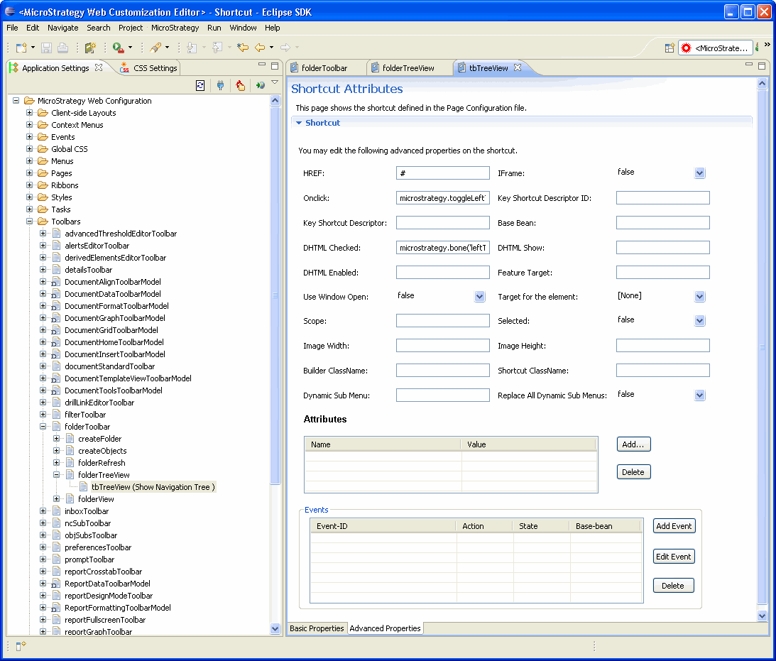Open the Window menu
776x661 pixels.
(243, 28)
